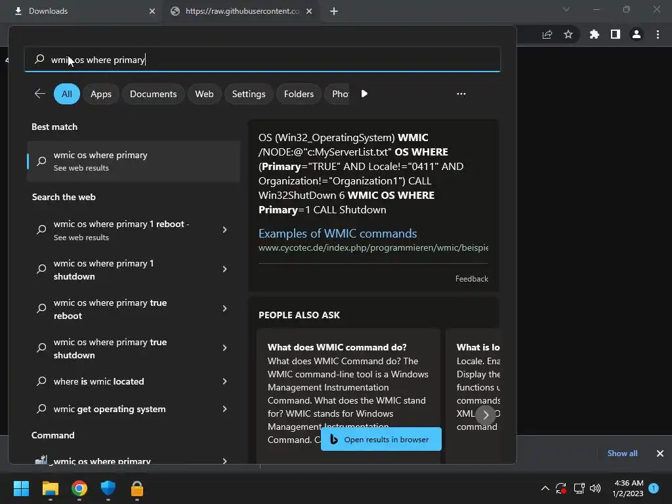Click the network tray icon
This screenshot has height=504, width=672.
(579, 488)
